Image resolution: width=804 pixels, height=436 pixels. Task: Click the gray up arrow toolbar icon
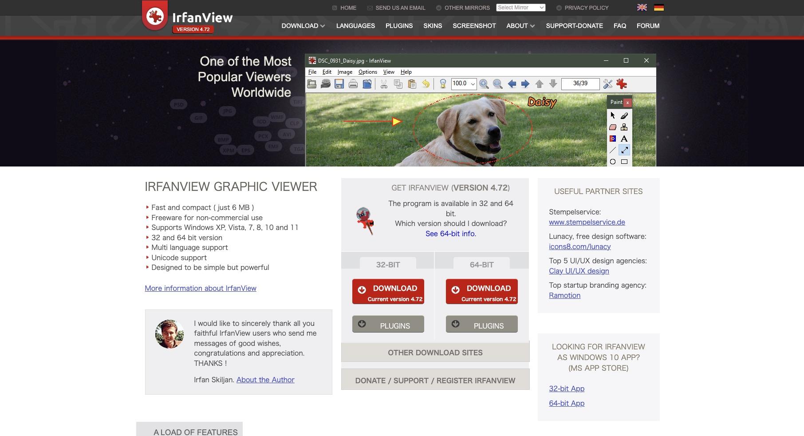coord(539,84)
